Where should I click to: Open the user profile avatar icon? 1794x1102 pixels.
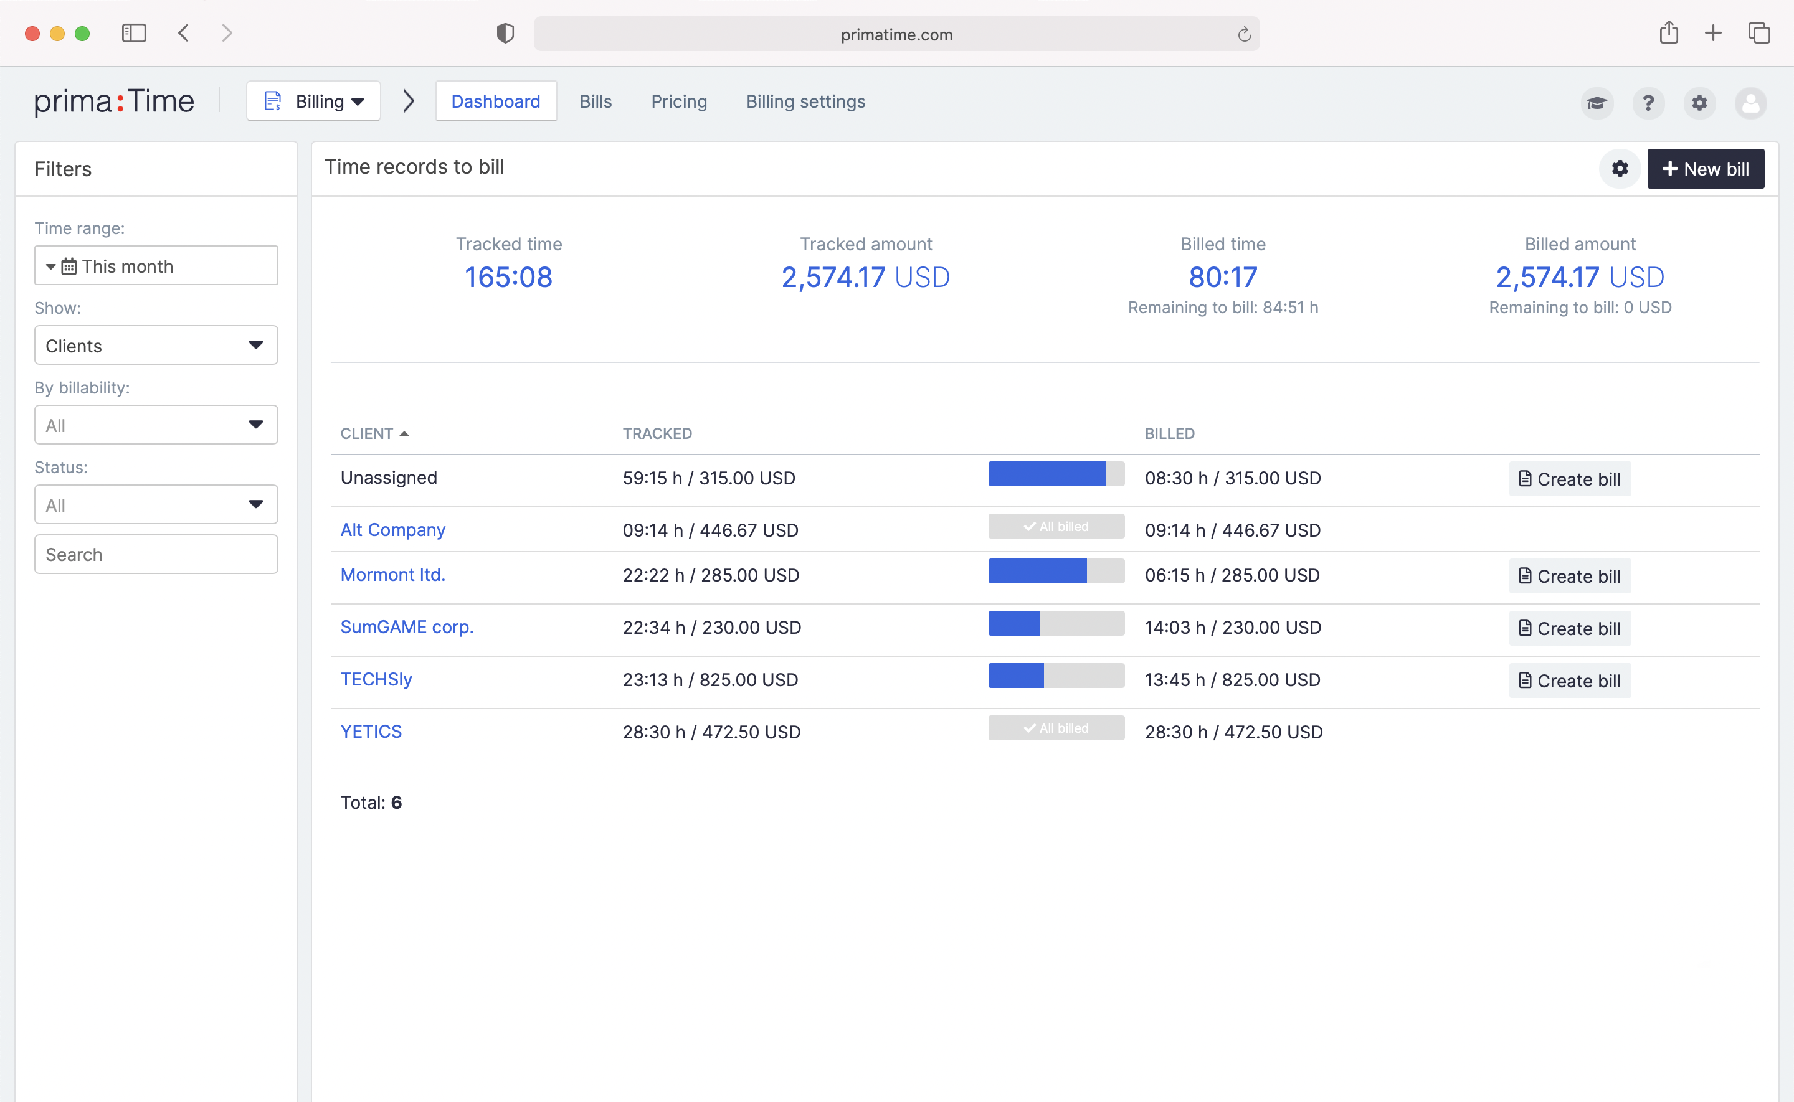click(x=1750, y=103)
